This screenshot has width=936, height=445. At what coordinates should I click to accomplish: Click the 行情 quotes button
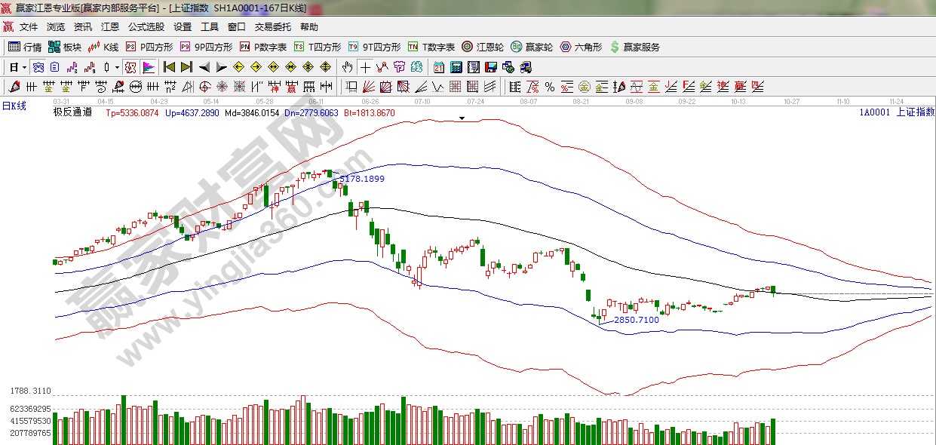tap(25, 47)
